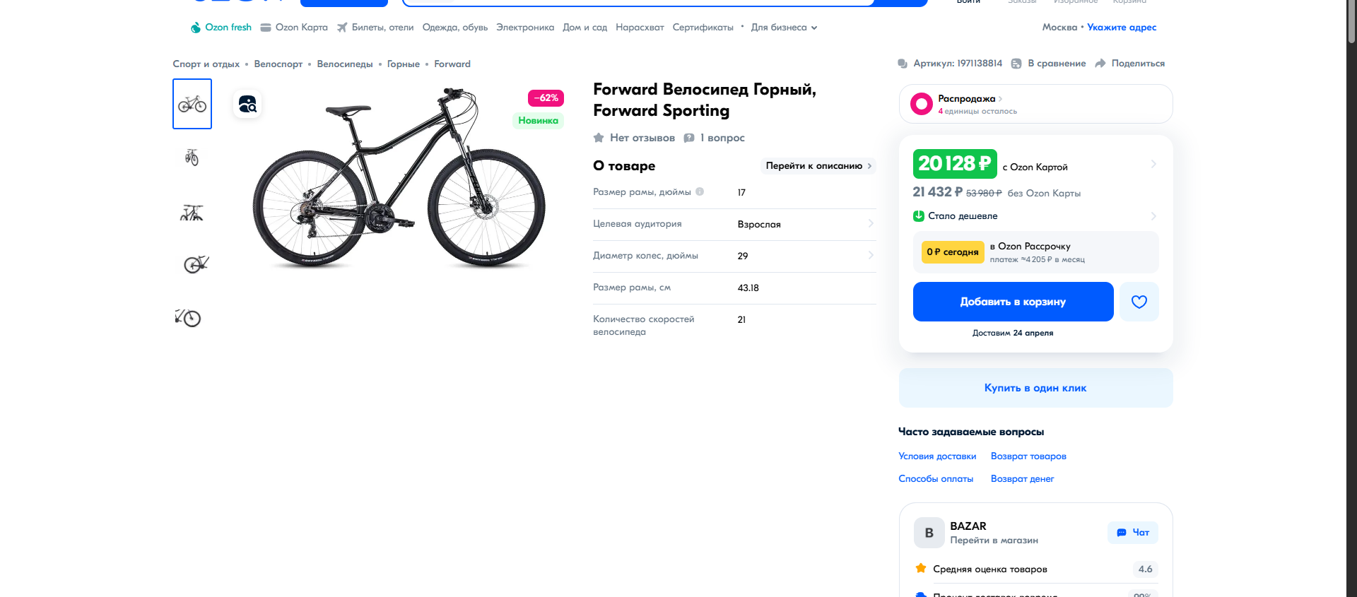Click Купить в один клик button
Image resolution: width=1357 pixels, height=597 pixels.
[1035, 388]
